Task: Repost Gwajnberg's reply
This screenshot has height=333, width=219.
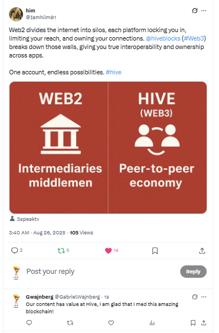Action: point(70,323)
